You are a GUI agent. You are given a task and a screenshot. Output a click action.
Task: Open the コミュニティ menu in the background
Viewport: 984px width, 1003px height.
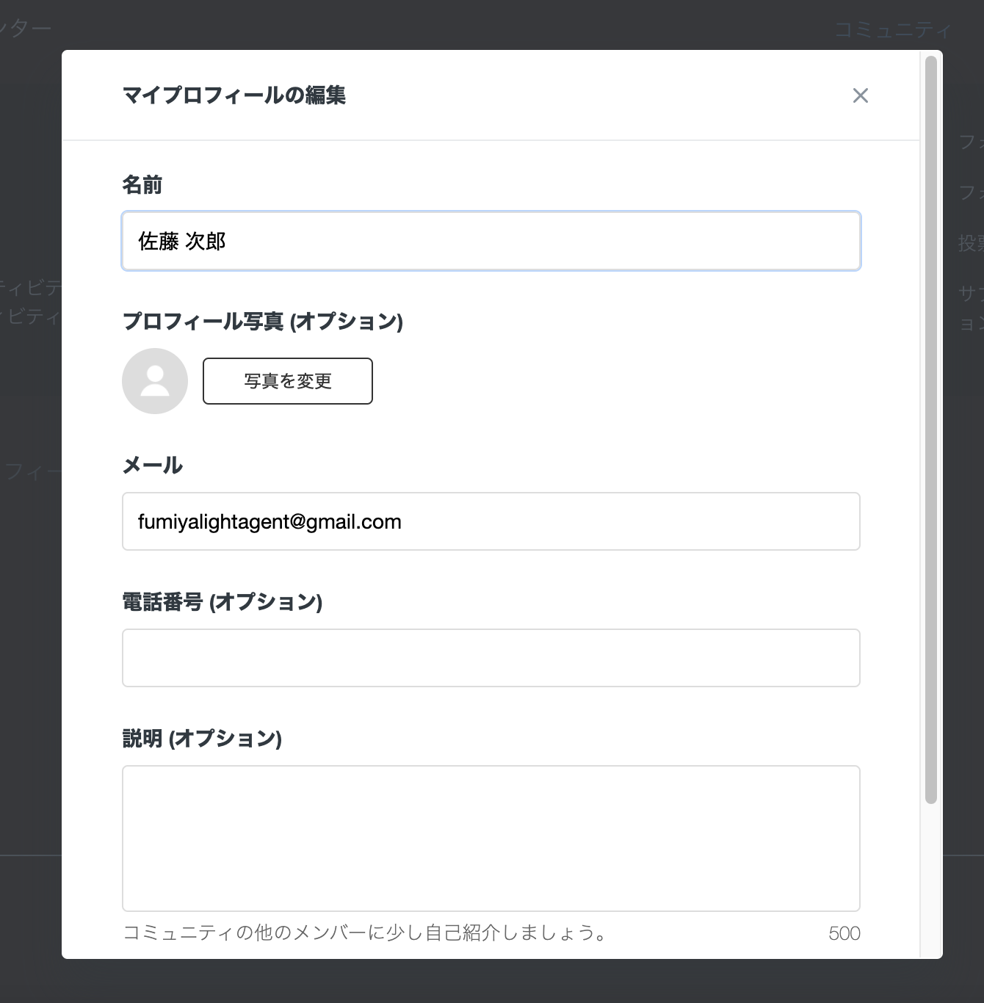pyautogui.click(x=891, y=28)
